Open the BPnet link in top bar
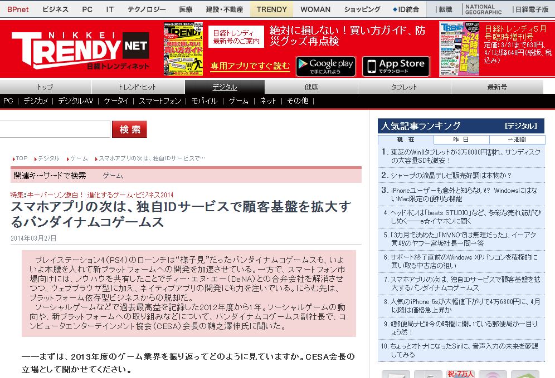 [x=18, y=9]
